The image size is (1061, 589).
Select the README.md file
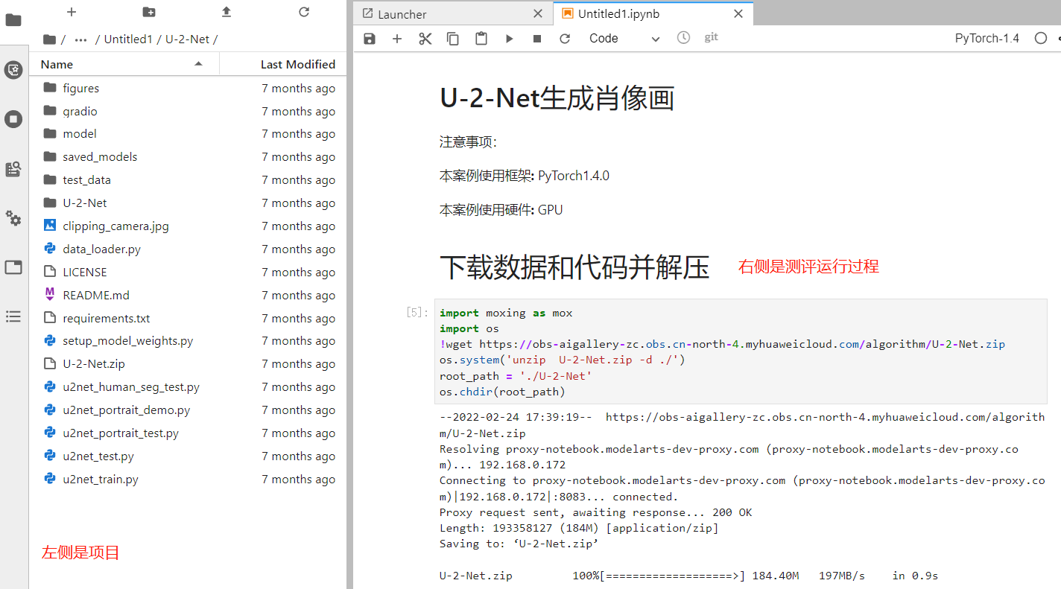coord(189,296)
